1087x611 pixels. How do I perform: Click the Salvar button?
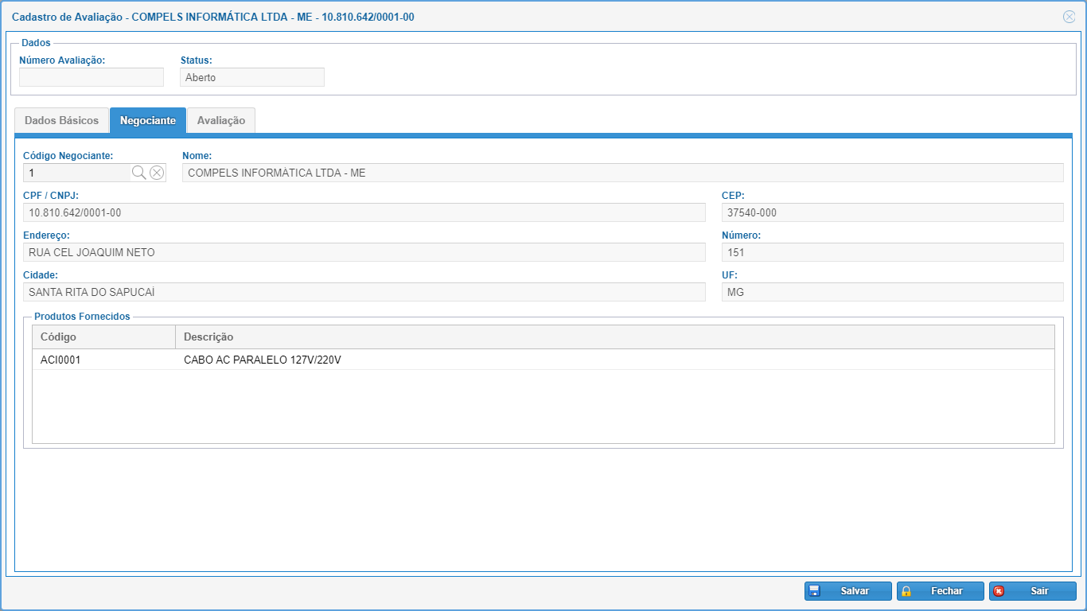[848, 591]
